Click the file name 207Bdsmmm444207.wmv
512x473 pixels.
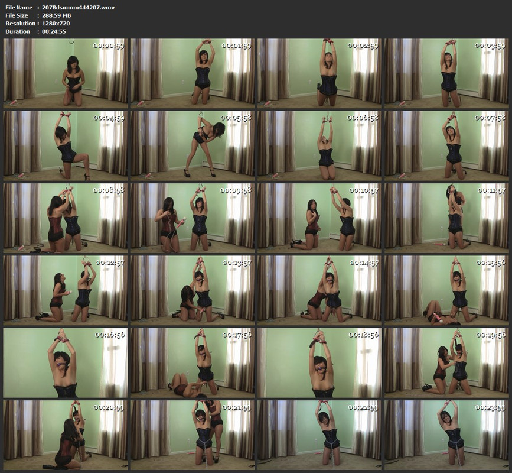(79, 7)
